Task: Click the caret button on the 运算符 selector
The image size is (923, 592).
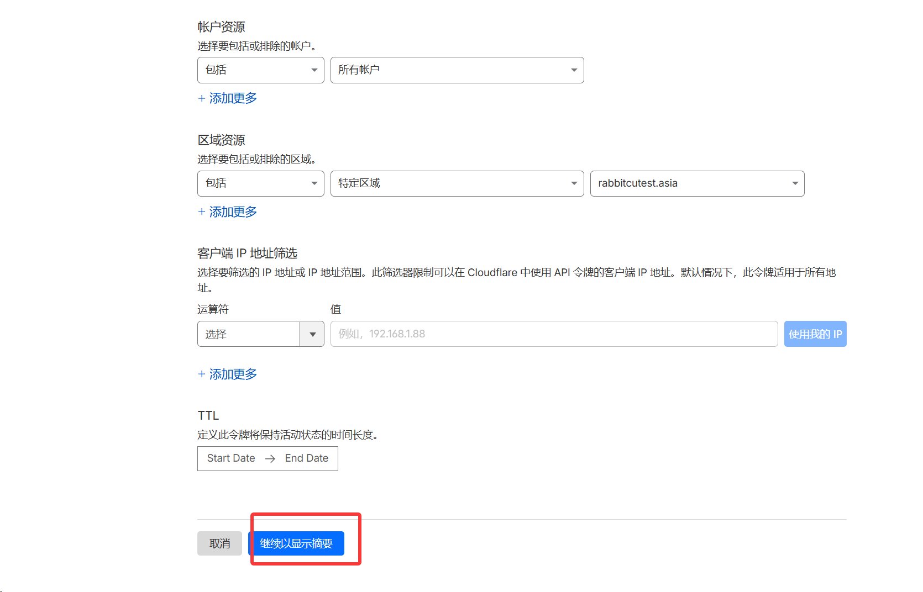Action: [x=312, y=334]
